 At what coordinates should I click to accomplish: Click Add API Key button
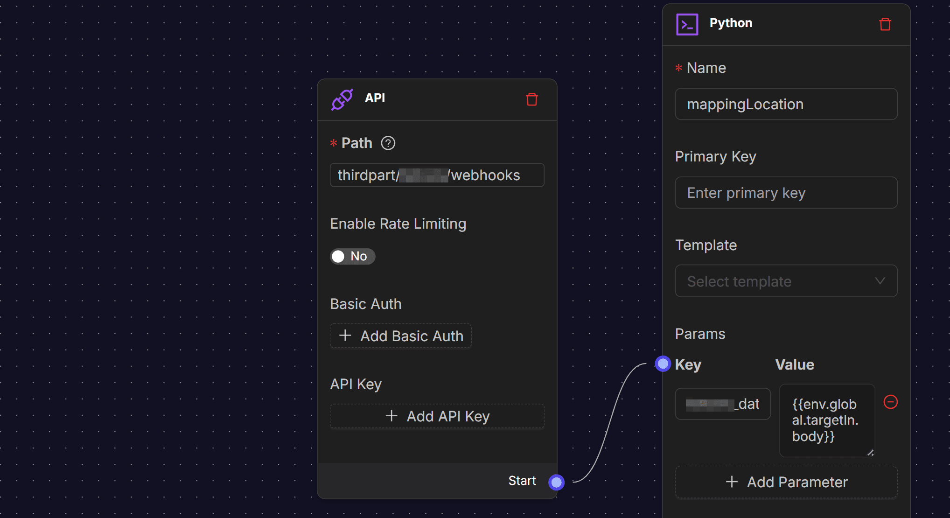coord(437,416)
